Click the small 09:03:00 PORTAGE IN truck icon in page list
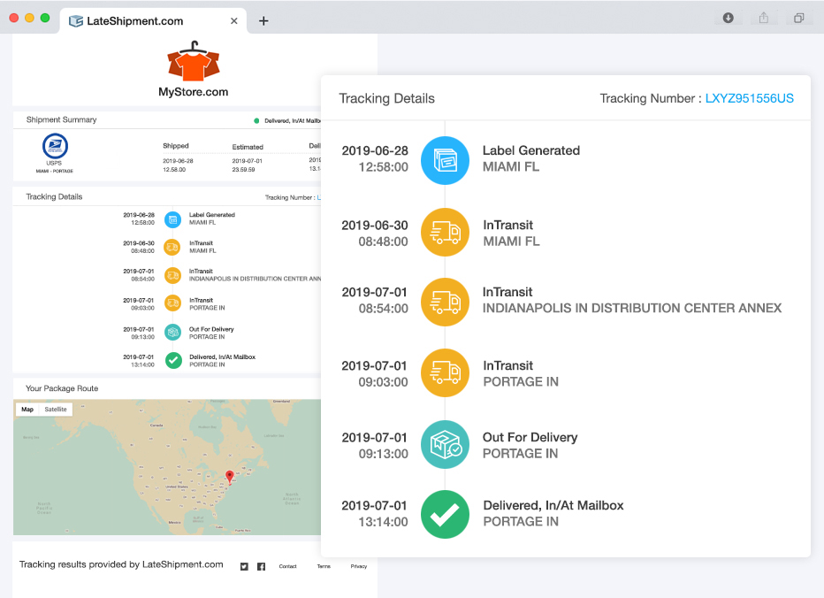 tap(172, 303)
